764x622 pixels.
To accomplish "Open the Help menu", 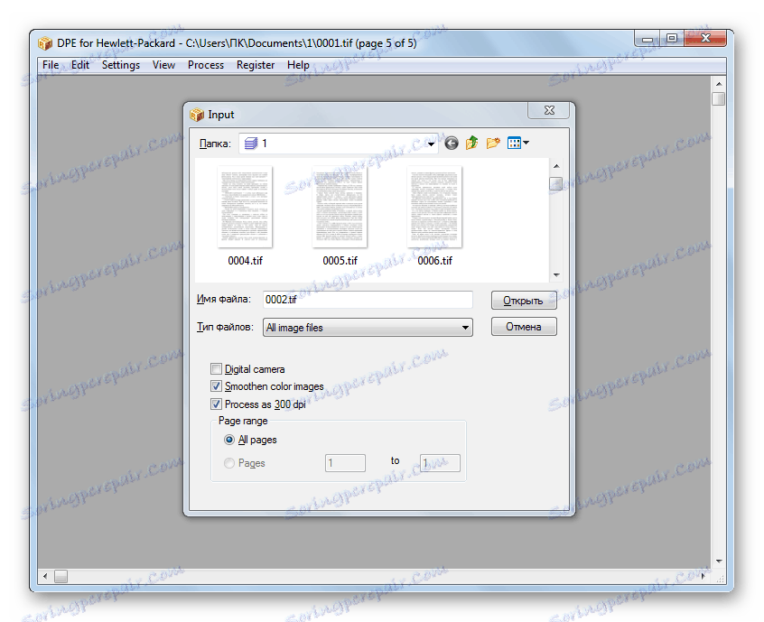I will point(298,65).
